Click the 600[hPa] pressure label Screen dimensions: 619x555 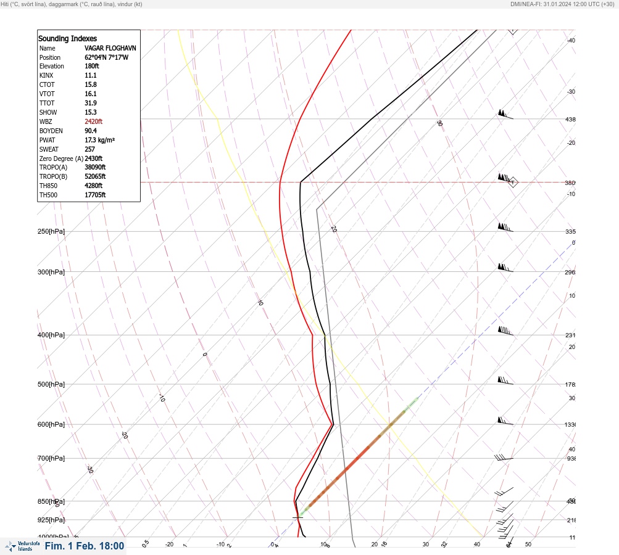point(51,424)
